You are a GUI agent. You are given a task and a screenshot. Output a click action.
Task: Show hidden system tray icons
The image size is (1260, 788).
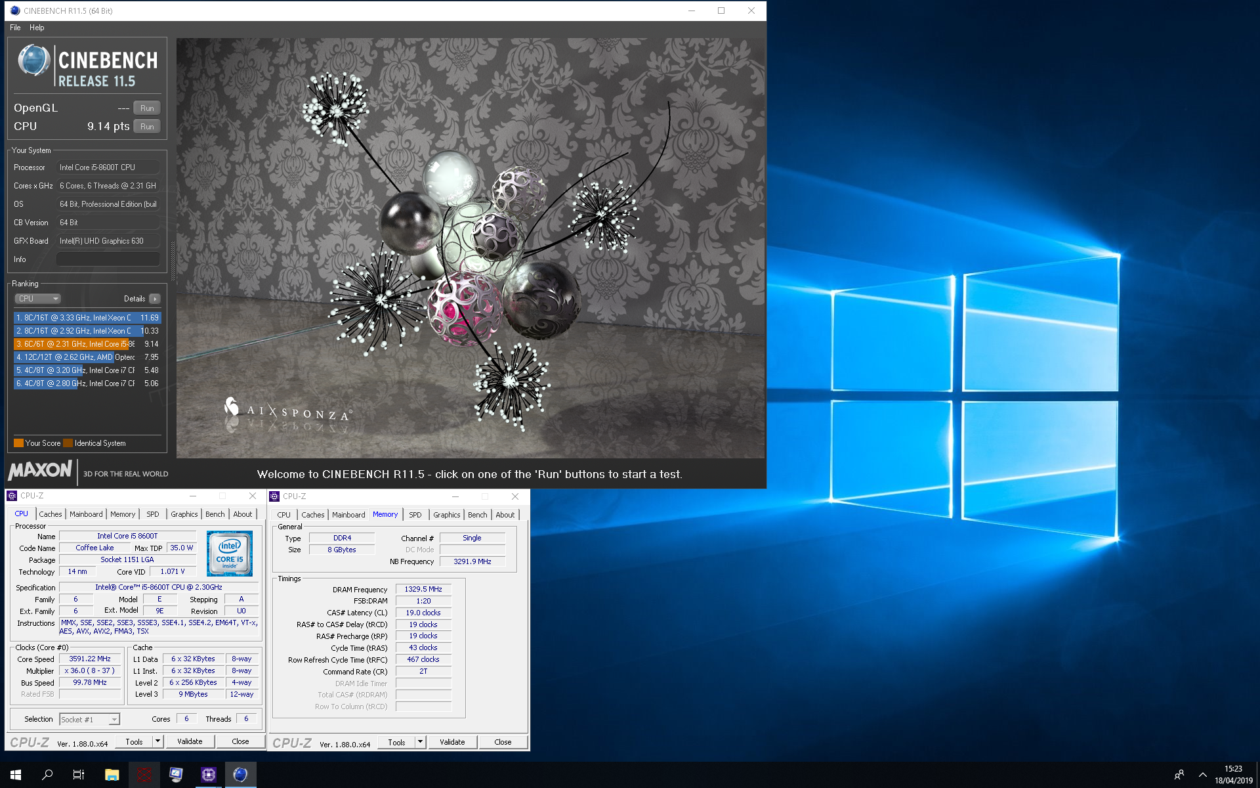coord(1203,775)
